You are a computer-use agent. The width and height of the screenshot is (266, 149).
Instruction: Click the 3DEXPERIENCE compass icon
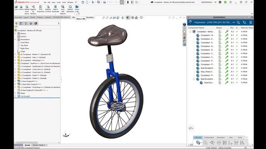(x=190, y=22)
